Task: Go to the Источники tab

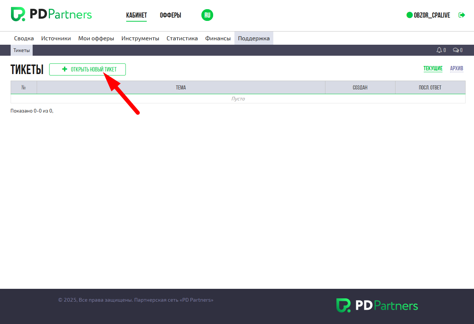Action: click(56, 38)
